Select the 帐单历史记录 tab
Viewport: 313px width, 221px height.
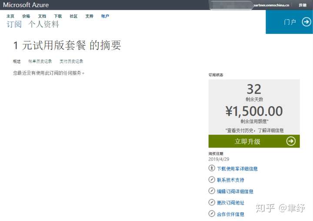[40, 61]
